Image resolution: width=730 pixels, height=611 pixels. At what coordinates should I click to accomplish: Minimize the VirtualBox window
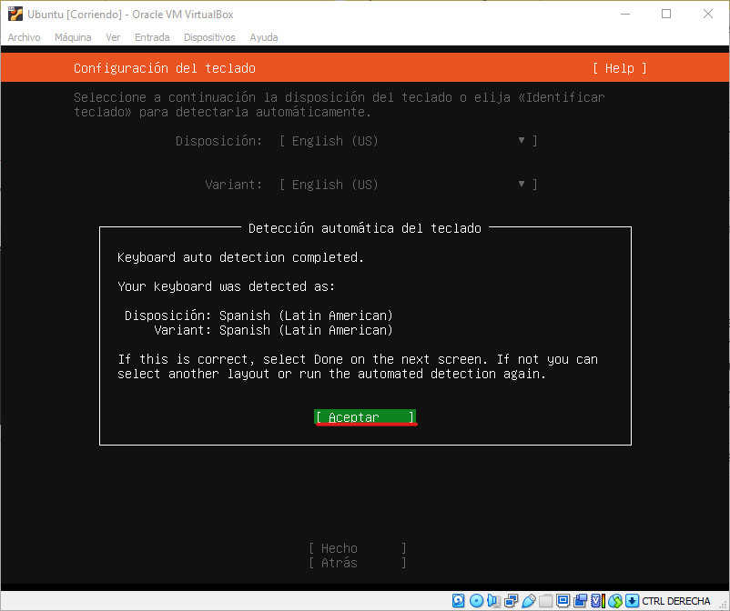coord(625,14)
